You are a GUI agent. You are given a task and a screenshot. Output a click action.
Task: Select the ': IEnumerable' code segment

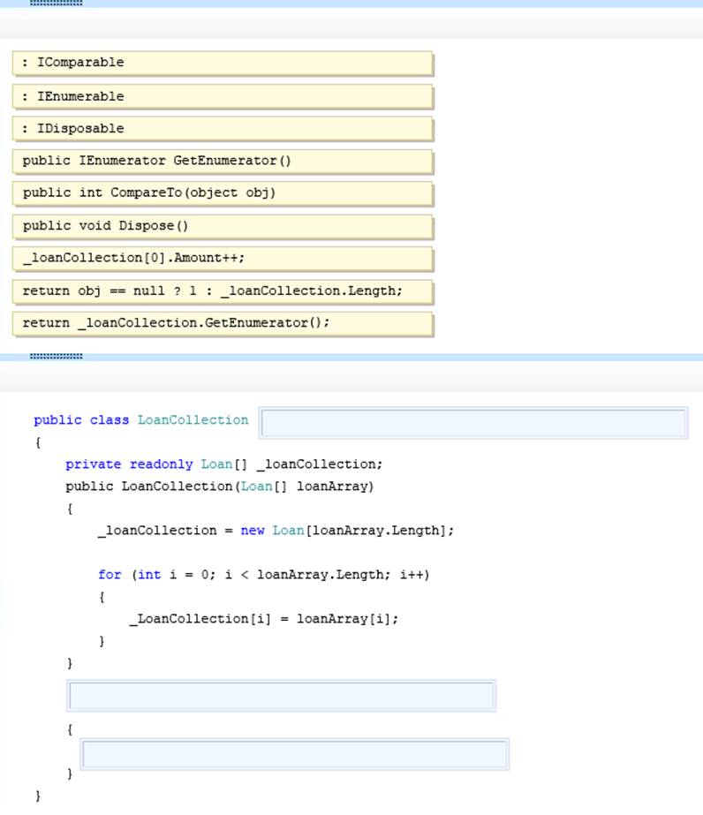click(x=223, y=96)
